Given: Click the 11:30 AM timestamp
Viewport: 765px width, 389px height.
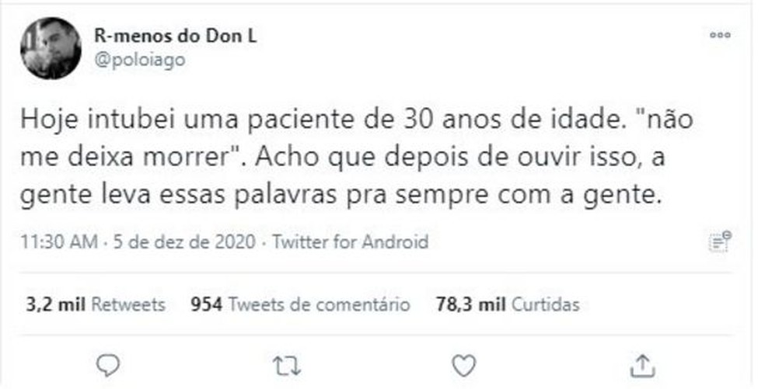Looking at the screenshot, I should [x=59, y=242].
